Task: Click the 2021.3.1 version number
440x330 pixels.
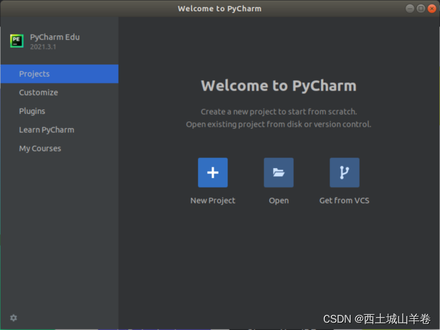Action: pos(43,47)
